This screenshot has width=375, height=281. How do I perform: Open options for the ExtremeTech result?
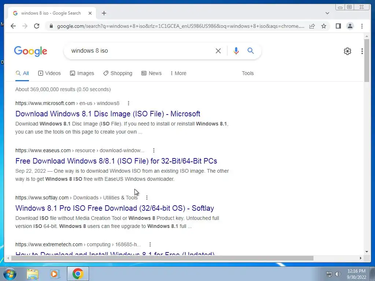(150, 244)
